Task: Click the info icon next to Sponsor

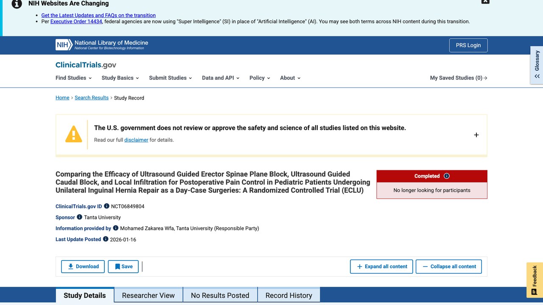Action: click(79, 217)
